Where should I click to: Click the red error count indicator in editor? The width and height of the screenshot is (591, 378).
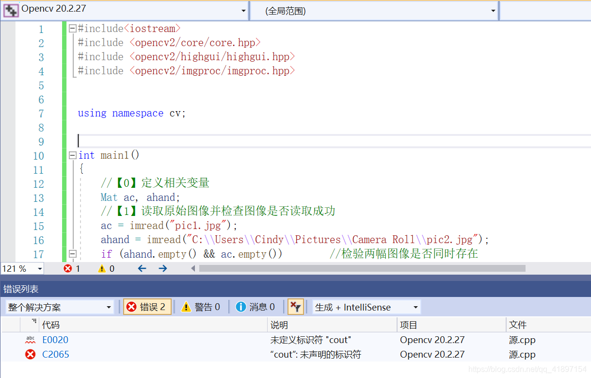[72, 268]
